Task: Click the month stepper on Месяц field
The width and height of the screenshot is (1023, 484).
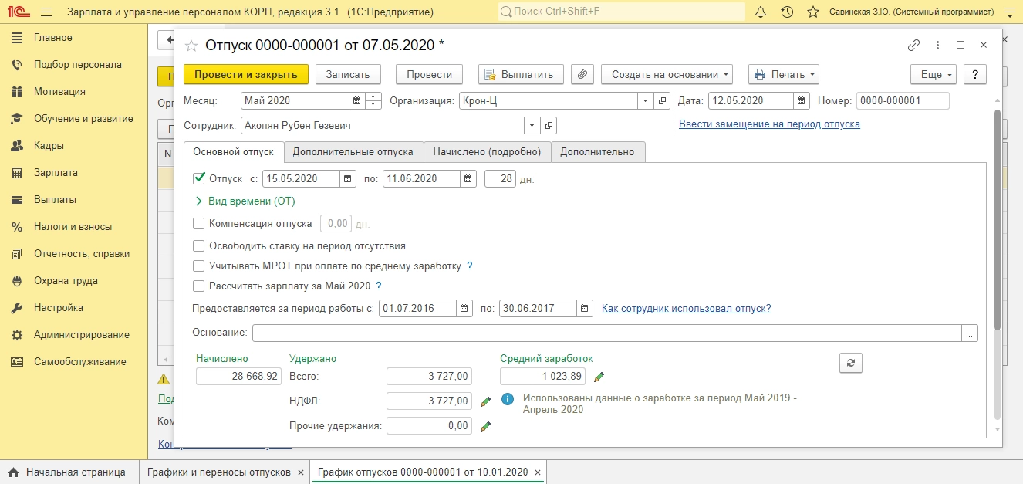Action: point(373,100)
